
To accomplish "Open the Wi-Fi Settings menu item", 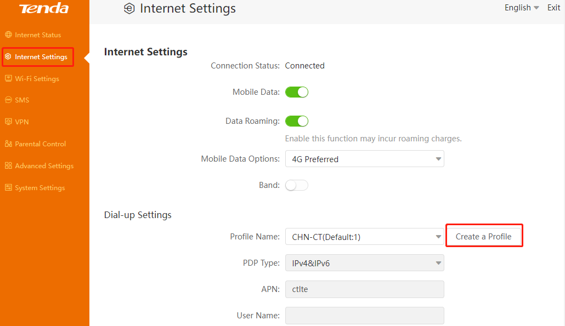I will click(x=37, y=79).
